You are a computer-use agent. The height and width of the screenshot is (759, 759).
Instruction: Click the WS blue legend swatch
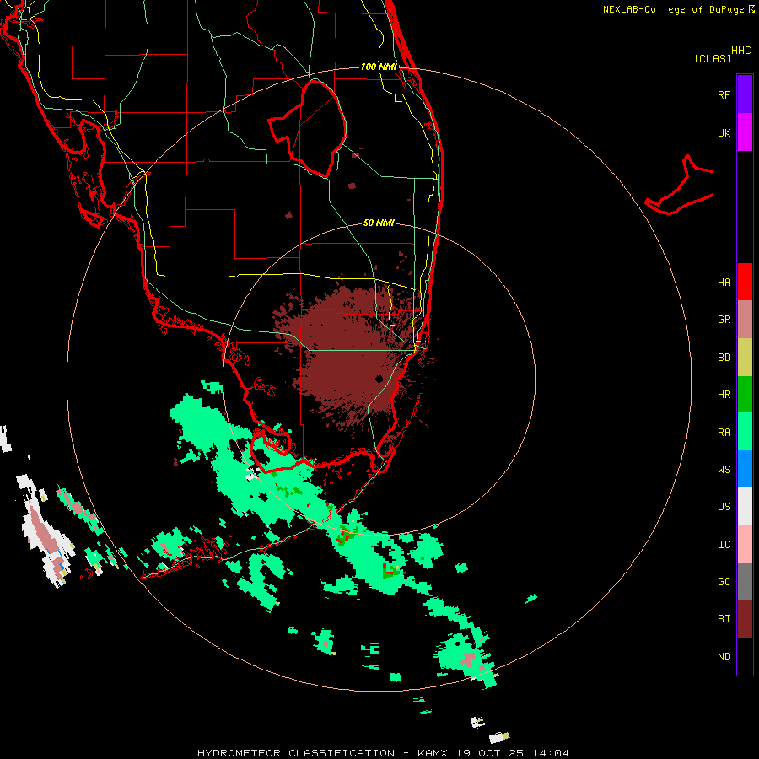click(745, 469)
